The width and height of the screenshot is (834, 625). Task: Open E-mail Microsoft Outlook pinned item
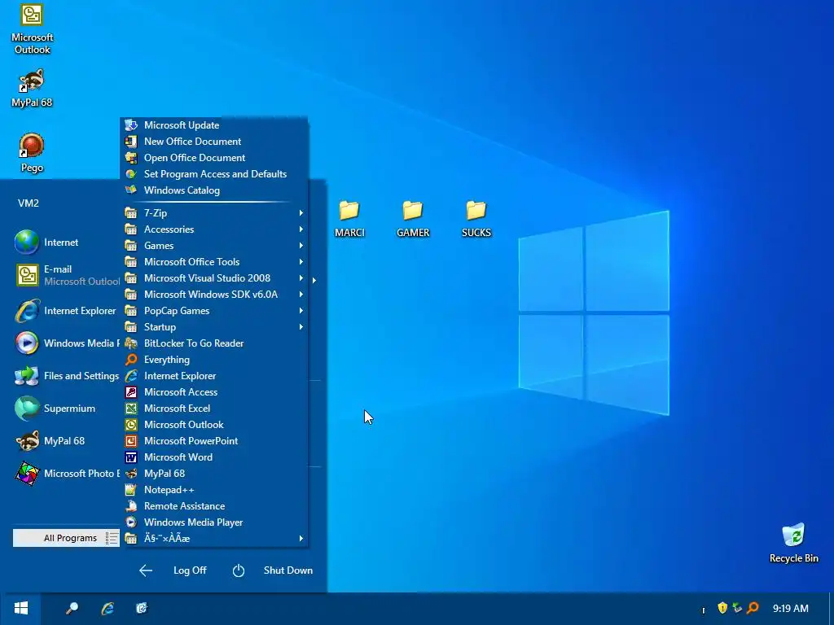[67, 275]
